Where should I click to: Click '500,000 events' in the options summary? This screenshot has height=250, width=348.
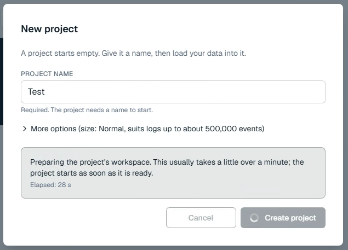234,129
